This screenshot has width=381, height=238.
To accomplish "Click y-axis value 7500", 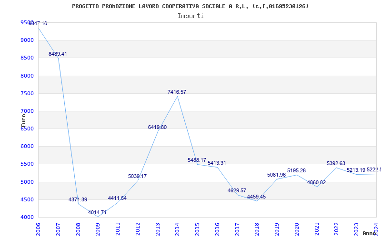I will [x=27, y=93].
